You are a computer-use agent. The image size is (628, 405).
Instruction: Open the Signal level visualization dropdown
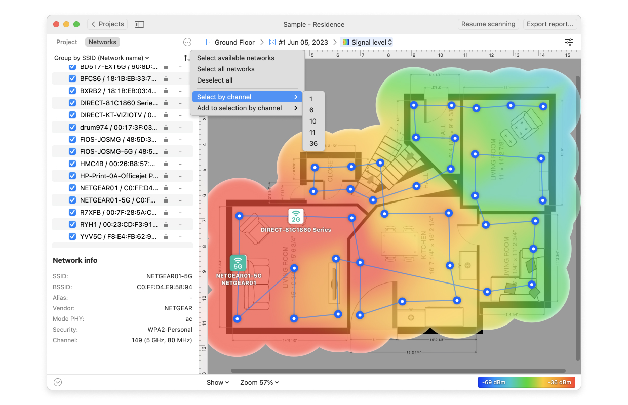pyautogui.click(x=367, y=42)
